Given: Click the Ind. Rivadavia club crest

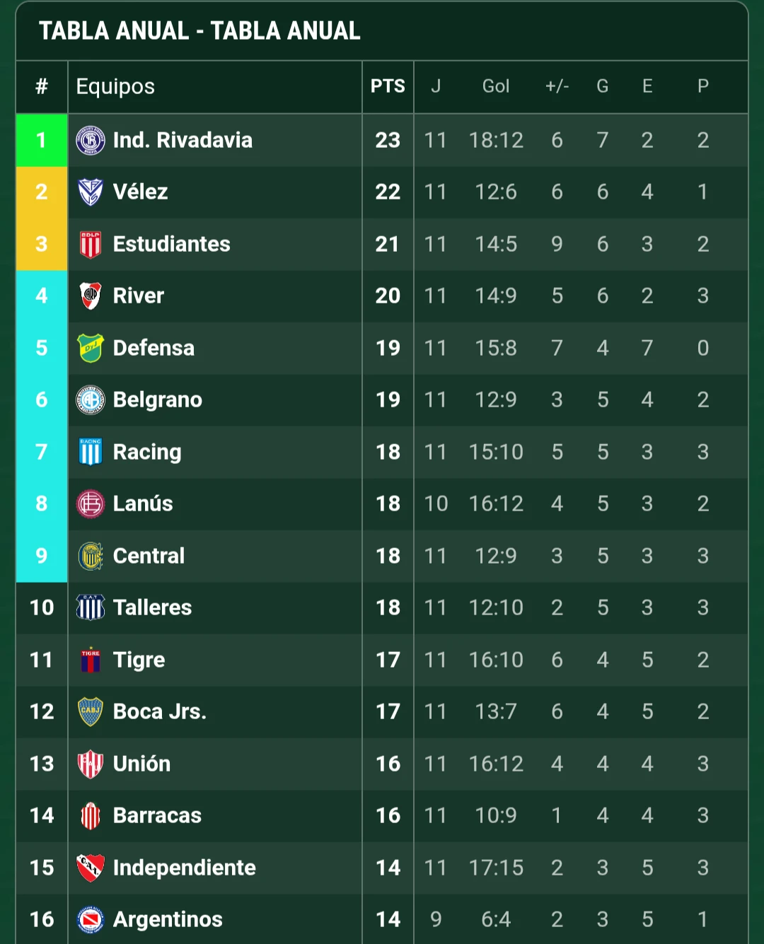Looking at the screenshot, I should point(89,140).
